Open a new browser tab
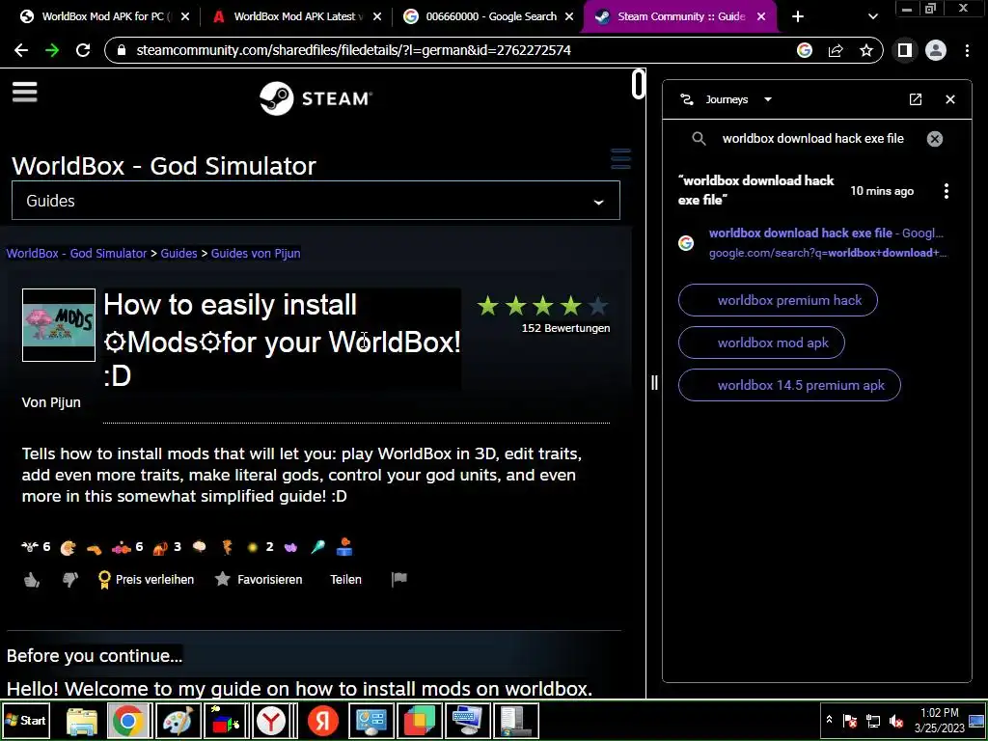 (x=798, y=16)
